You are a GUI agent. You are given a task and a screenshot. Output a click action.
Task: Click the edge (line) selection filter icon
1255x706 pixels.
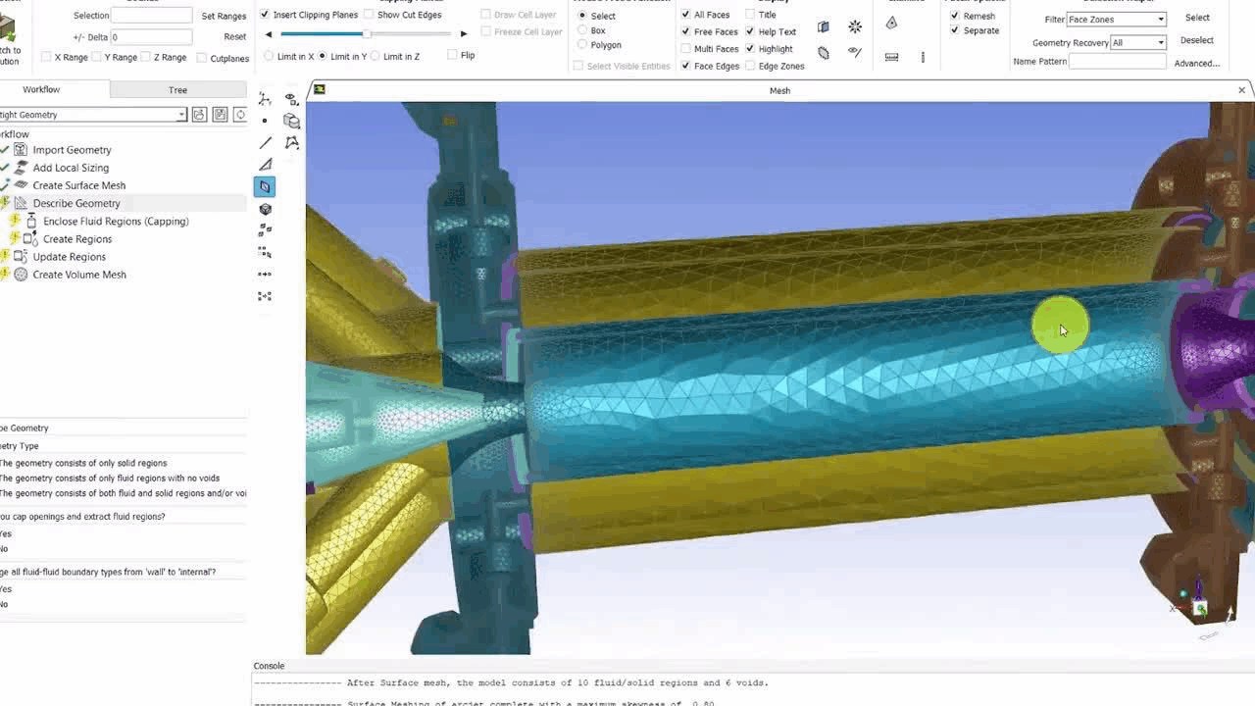[x=265, y=142]
